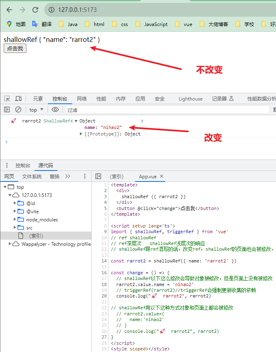The image size is (276, 352).
Task: Switch to the (索引) editor tab
Action: tap(116, 177)
